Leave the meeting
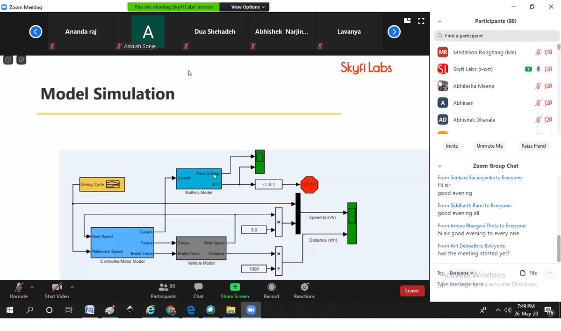 click(412, 291)
